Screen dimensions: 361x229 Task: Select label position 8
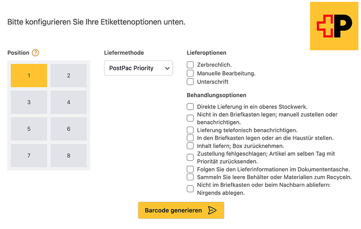tap(69, 155)
